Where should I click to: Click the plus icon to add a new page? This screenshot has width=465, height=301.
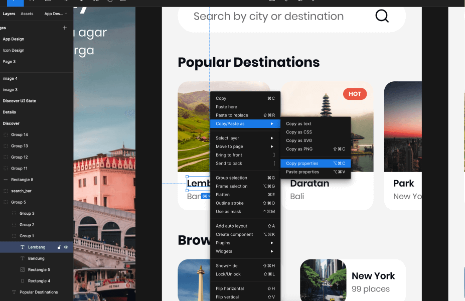(65, 28)
